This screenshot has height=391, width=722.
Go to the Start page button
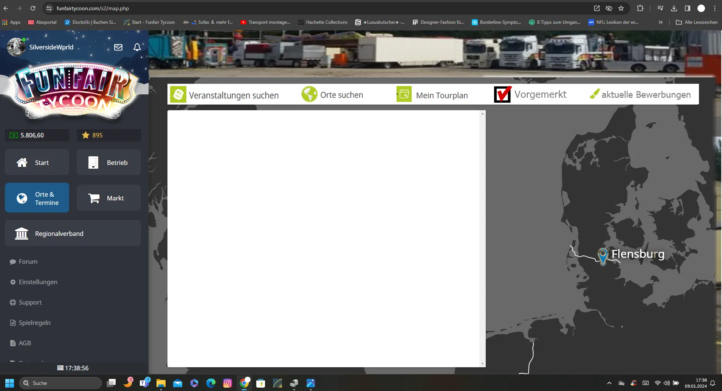(37, 162)
